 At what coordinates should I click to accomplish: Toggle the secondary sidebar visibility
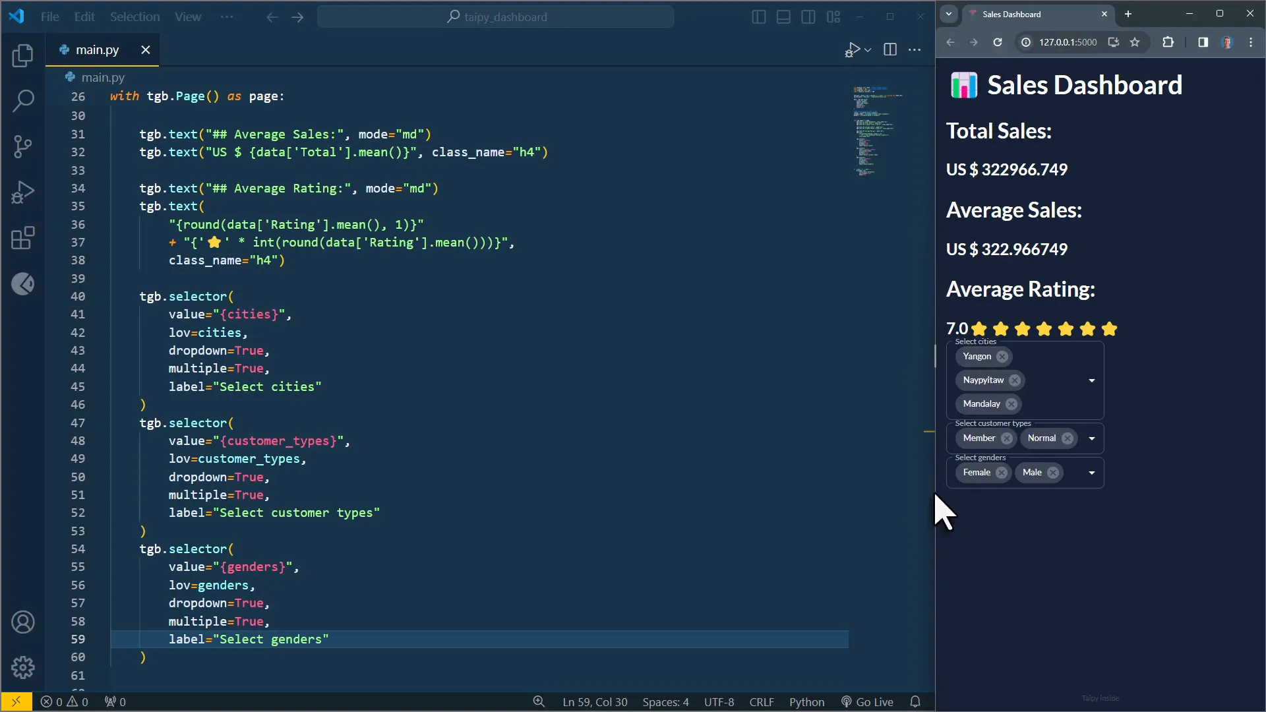pyautogui.click(x=808, y=17)
